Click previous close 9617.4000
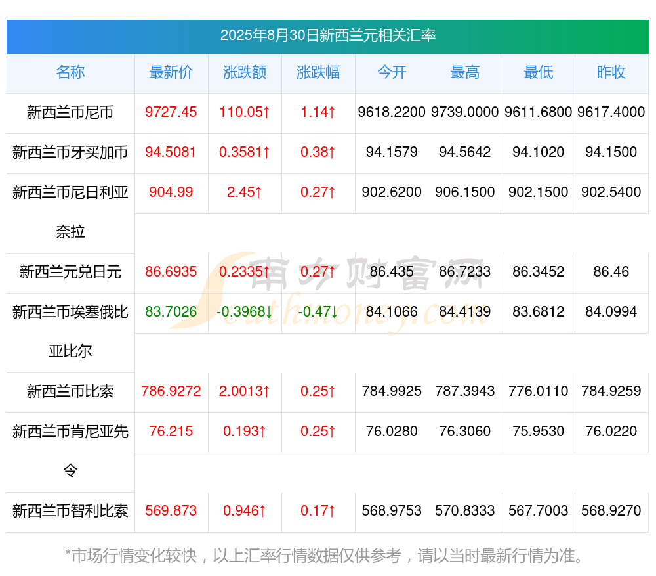The height and width of the screenshot is (576, 656). (x=611, y=112)
